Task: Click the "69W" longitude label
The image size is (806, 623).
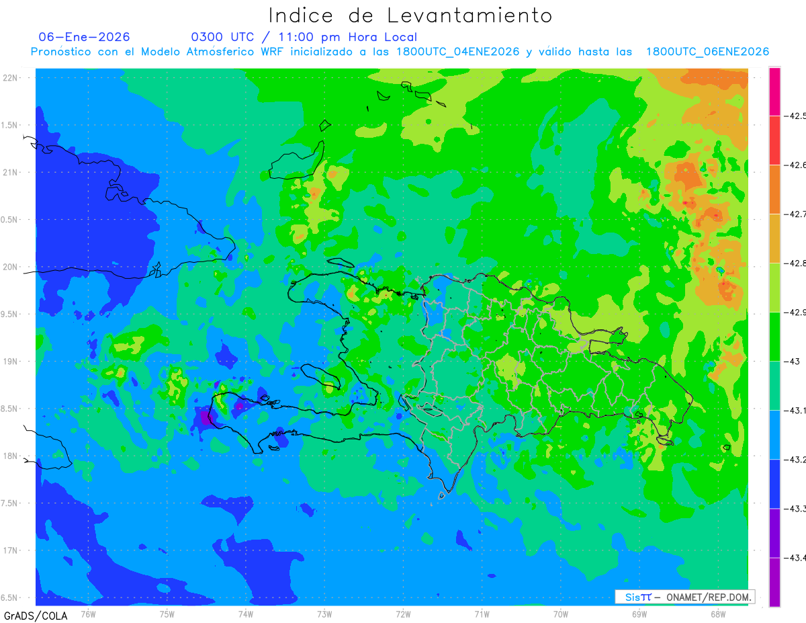Action: point(639,614)
